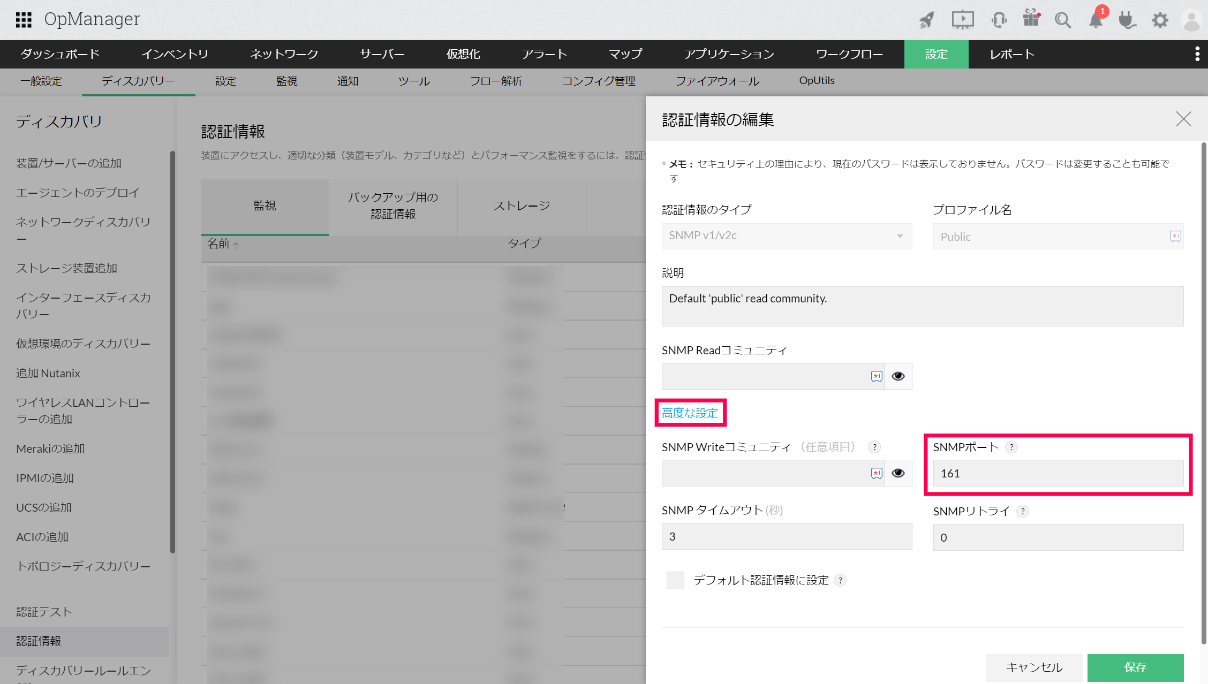Reveal SNMP Write コミュニティ using the eye icon
1208x684 pixels.
click(898, 473)
